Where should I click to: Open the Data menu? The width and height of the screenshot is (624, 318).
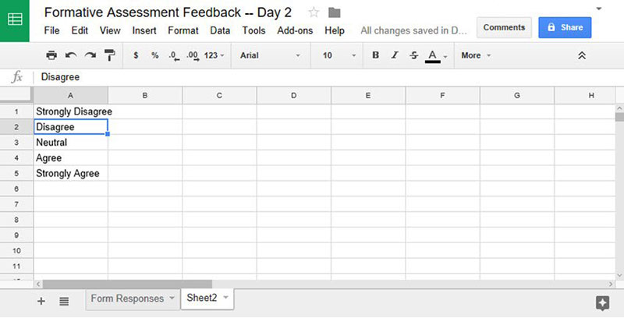[220, 30]
